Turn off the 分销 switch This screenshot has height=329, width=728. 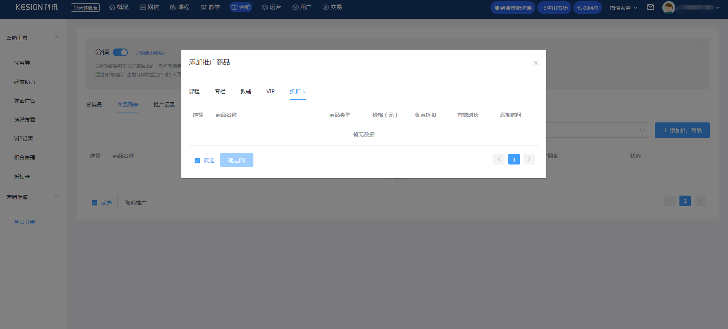[120, 52]
